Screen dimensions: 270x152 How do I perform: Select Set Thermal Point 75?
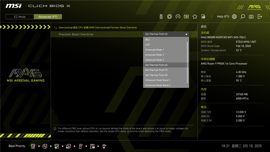(165, 70)
